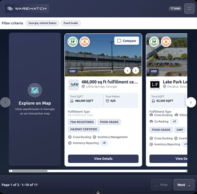Image resolution: width=197 pixels, height=194 pixels.
Task: Open the Lake Park warehouse aerial photo
Action: pos(167,55)
